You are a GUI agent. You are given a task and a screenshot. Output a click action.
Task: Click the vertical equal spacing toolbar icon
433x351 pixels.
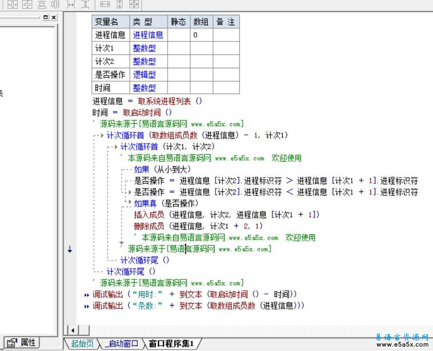tap(85, 5)
